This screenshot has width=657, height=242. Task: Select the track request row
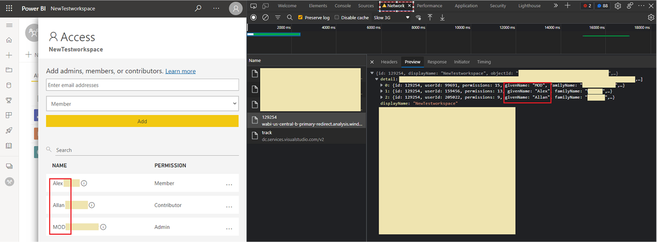pos(306,136)
